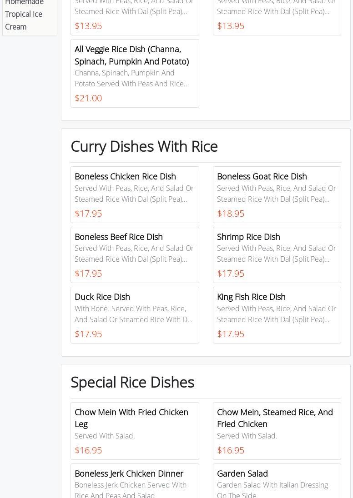This screenshot has width=353, height=498.
Task: Select the All Veggie Rice Dish item
Action: click(131, 55)
